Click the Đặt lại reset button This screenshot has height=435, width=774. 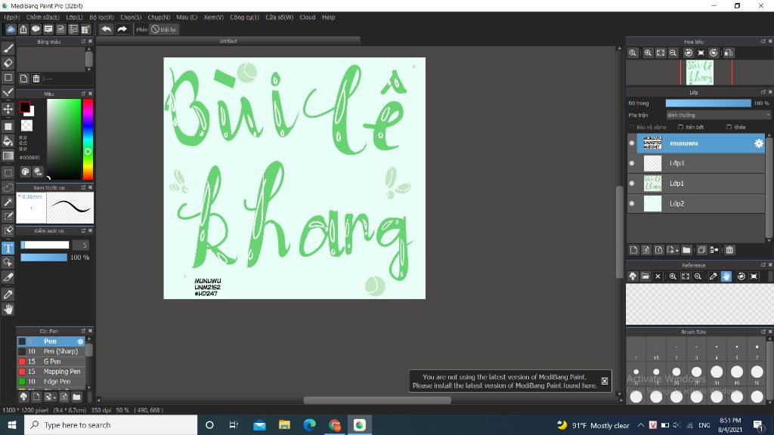[164, 29]
